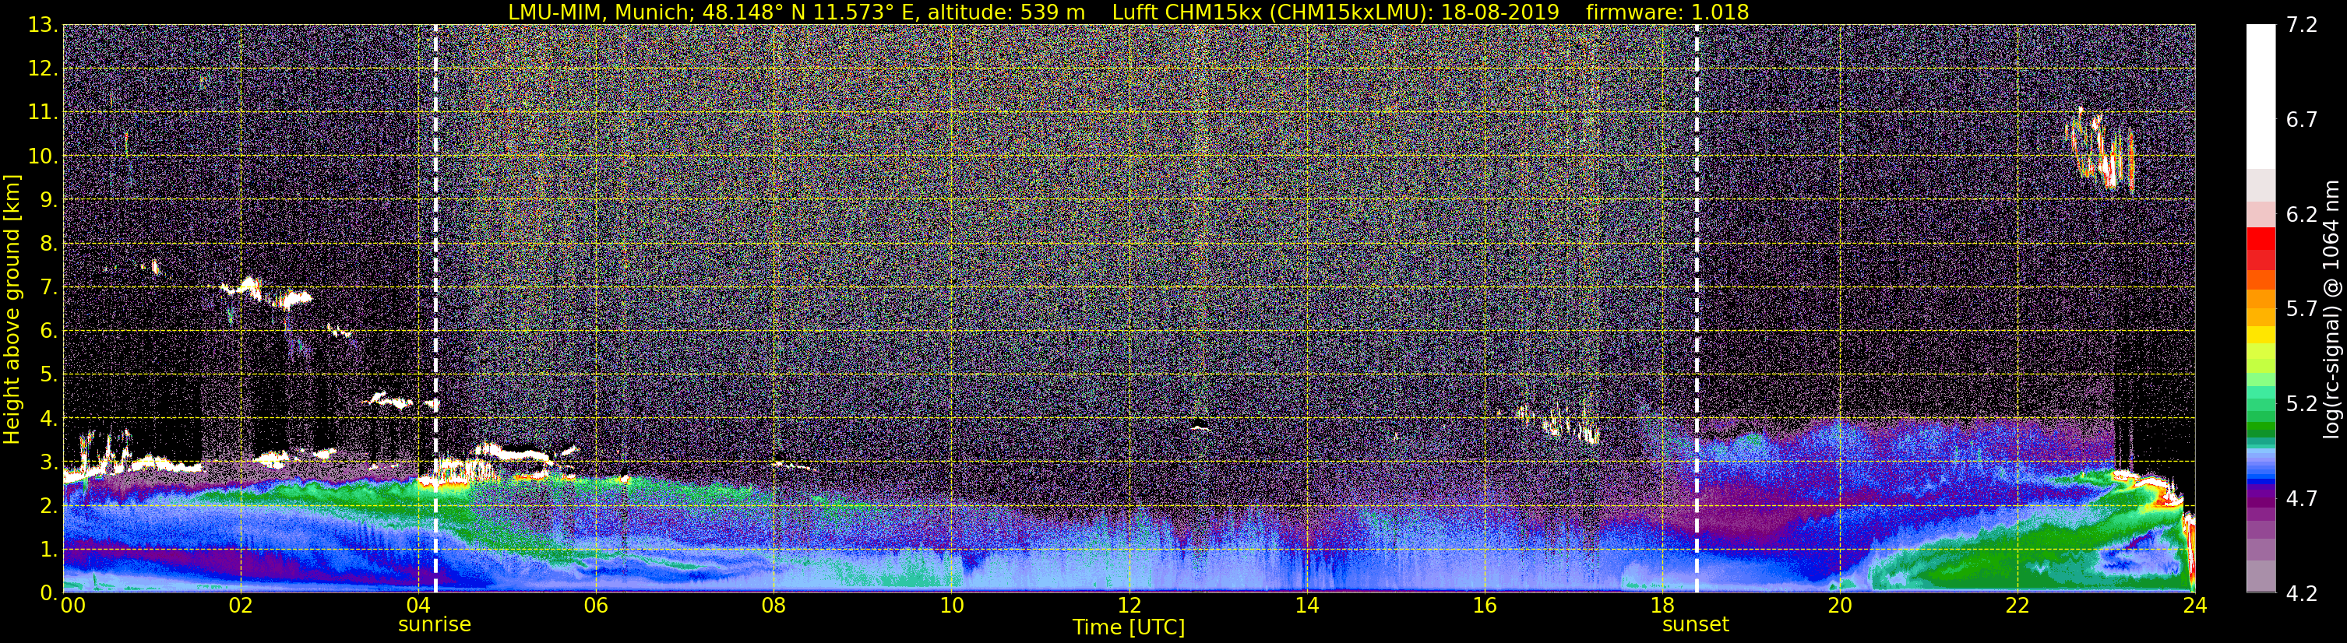Screen dimensions: 2347x643
Task: Click the time axis tick label 22
Action: click(2018, 606)
